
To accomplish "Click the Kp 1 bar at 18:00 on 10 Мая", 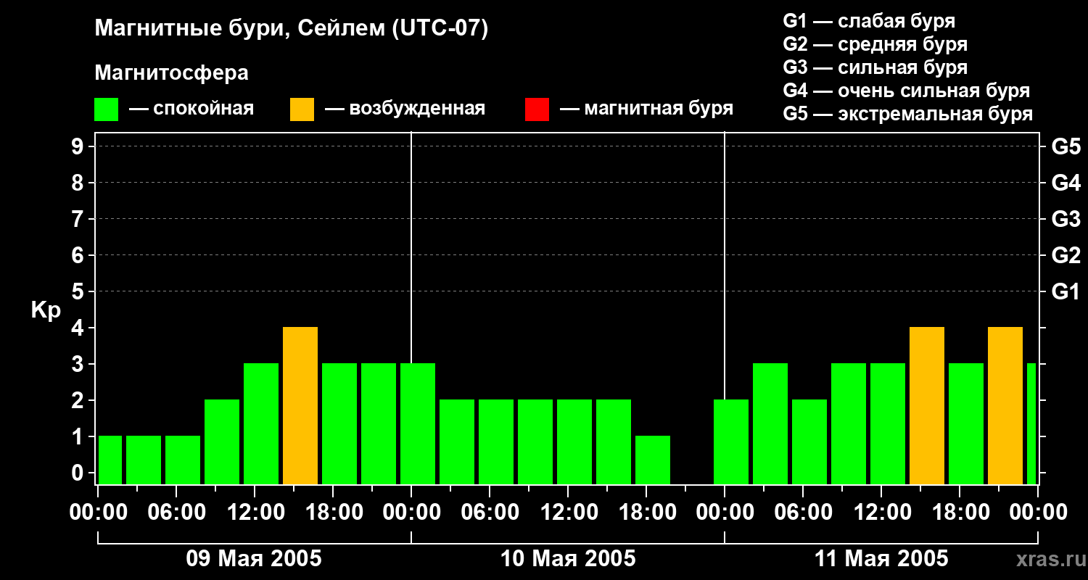I will (653, 460).
